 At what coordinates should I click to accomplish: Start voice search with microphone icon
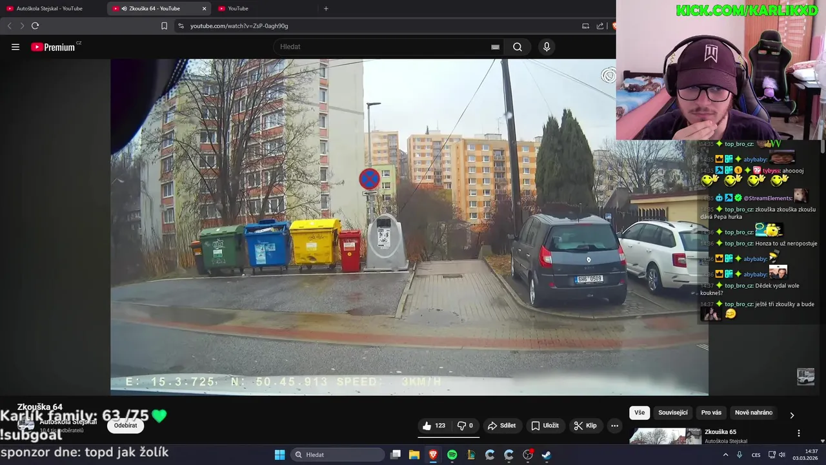547,47
